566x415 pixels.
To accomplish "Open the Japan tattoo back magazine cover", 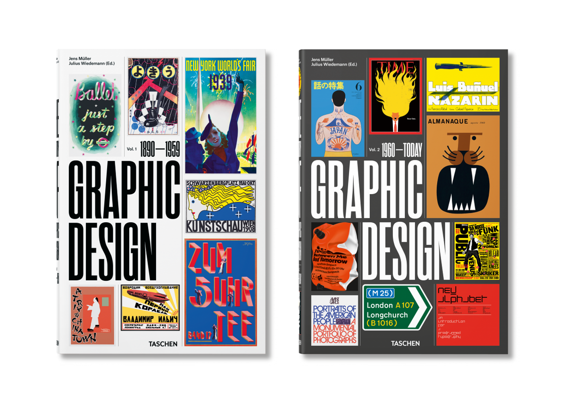I will [338, 118].
